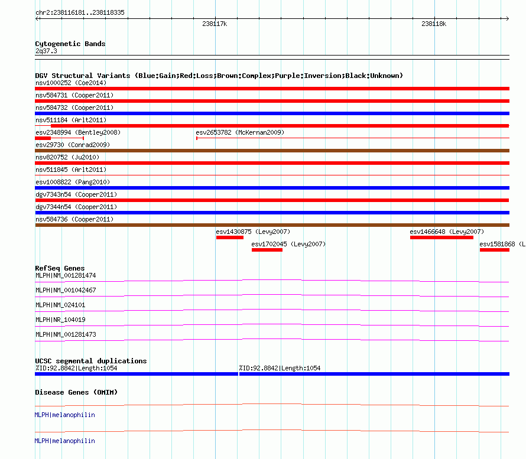Open the nsv511184 (Arlt2011) variant label

point(71,120)
